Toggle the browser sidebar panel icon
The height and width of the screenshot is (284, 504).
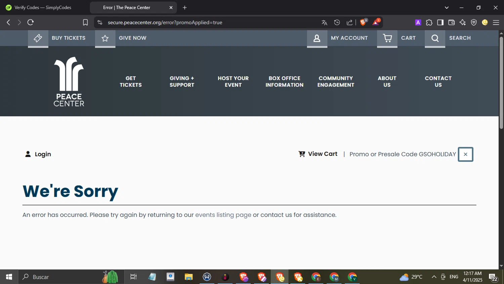coord(440,22)
